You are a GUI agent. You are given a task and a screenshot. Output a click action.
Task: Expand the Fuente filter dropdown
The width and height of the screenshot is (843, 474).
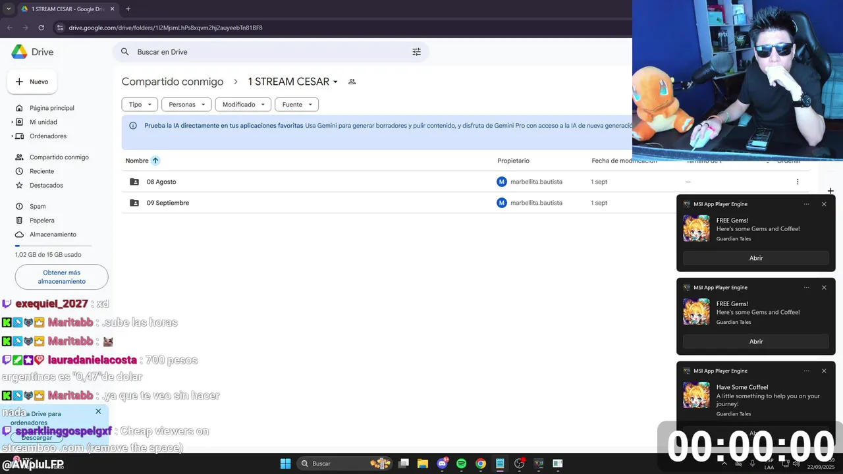297,105
